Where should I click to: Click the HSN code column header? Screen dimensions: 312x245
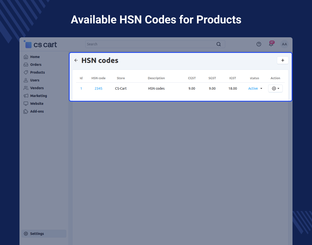(x=99, y=78)
